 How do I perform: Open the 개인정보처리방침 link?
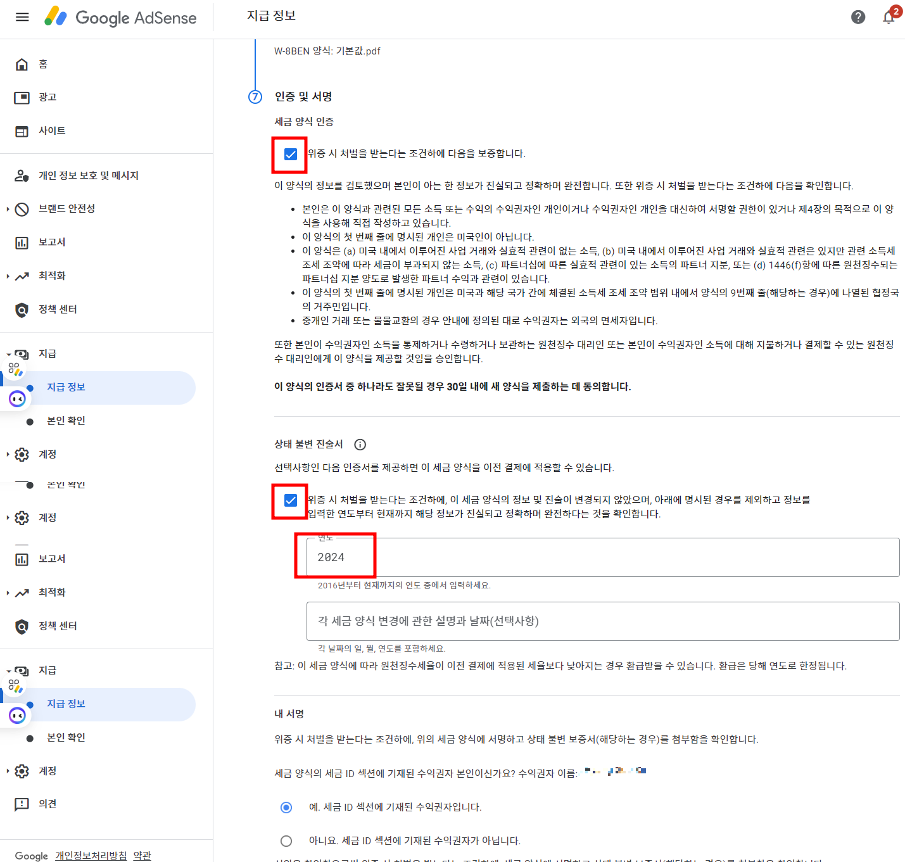(91, 855)
